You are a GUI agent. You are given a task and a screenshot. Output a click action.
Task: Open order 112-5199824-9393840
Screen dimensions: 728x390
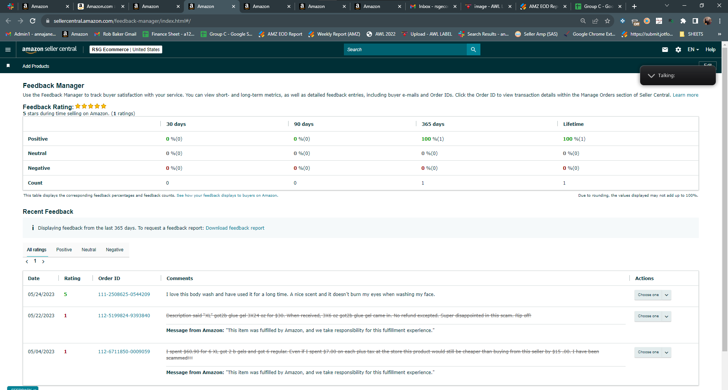tap(124, 316)
